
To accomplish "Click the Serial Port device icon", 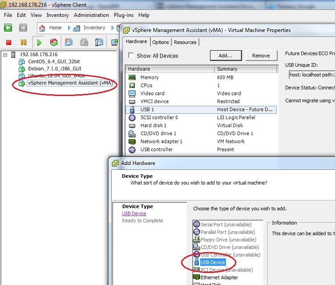I will 196,225.
